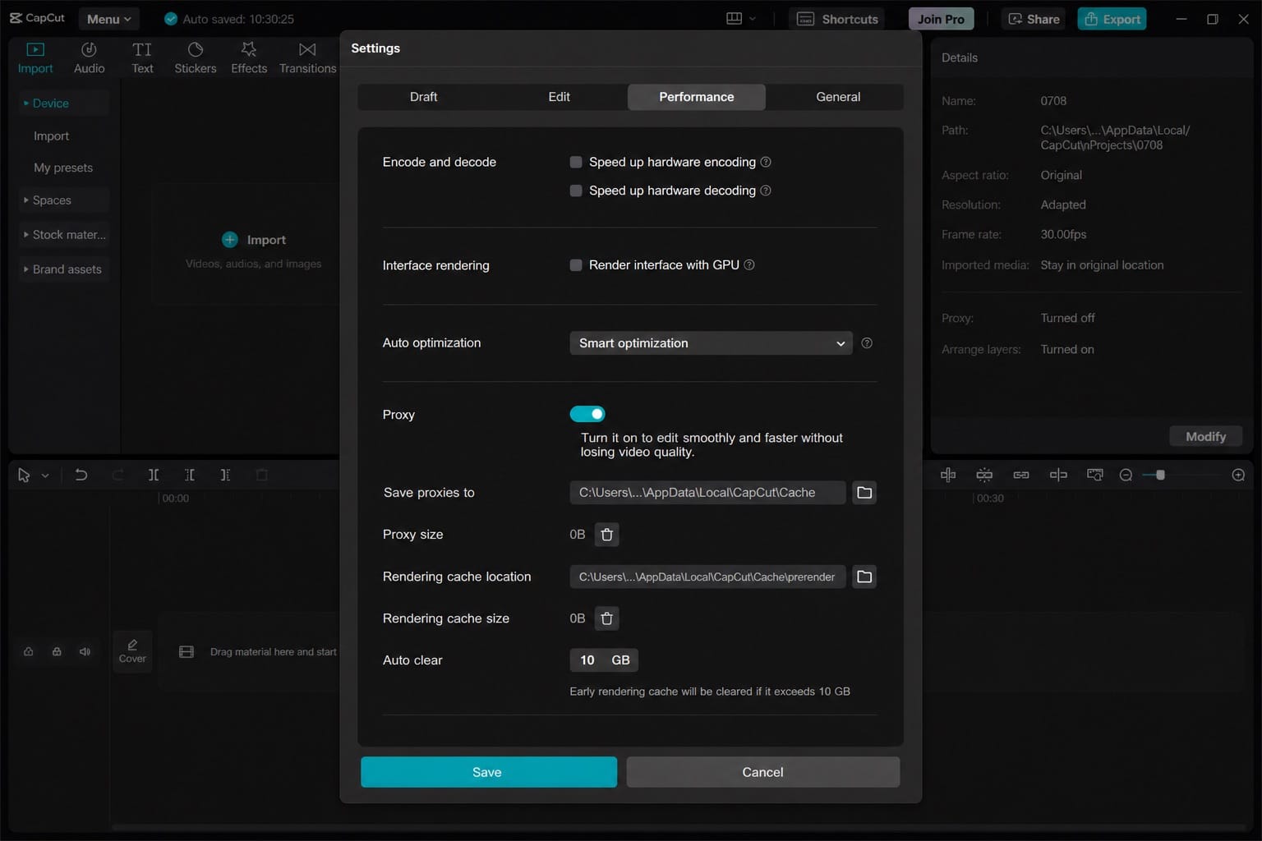Click the split clip tool icon
This screenshot has width=1262, height=841.
tap(153, 475)
